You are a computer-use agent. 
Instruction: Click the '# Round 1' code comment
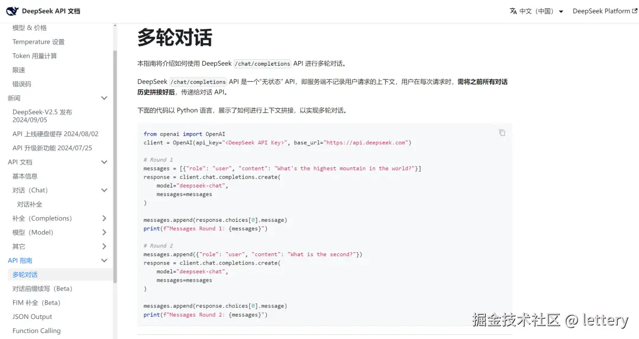(x=158, y=160)
